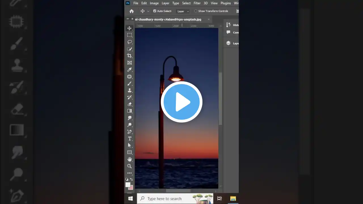Select the Crop tool
Viewport: 363px width, 204px height.
click(x=130, y=56)
